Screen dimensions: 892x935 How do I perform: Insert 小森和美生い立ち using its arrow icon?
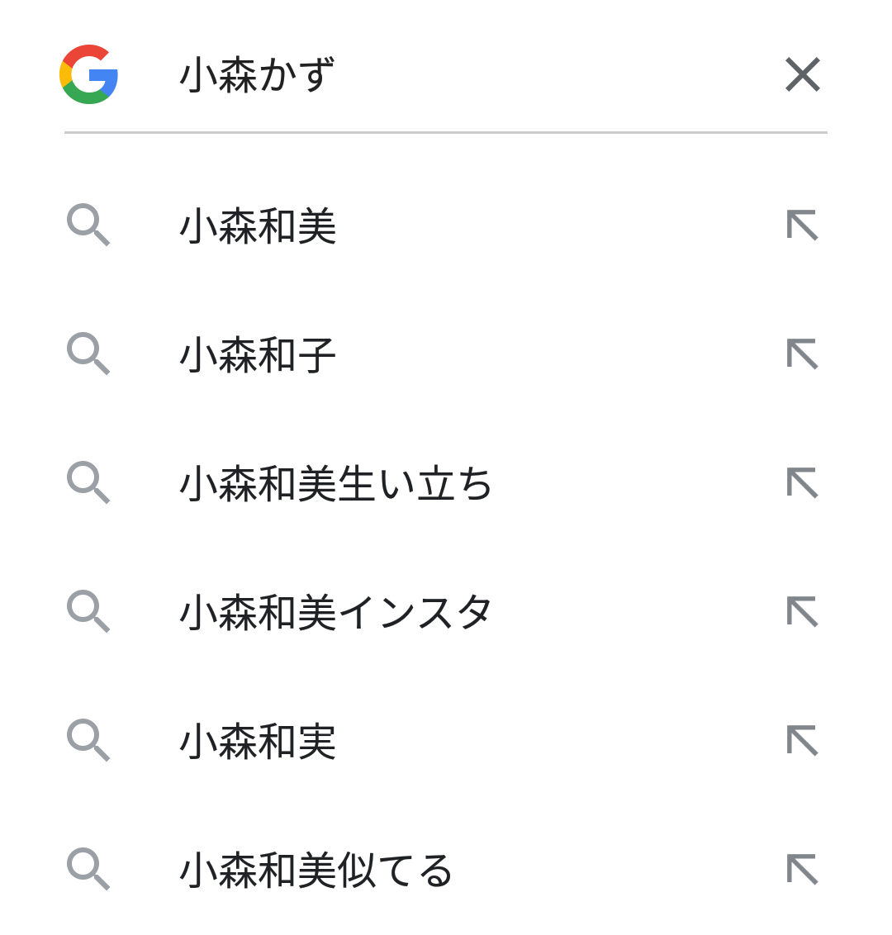click(x=803, y=483)
